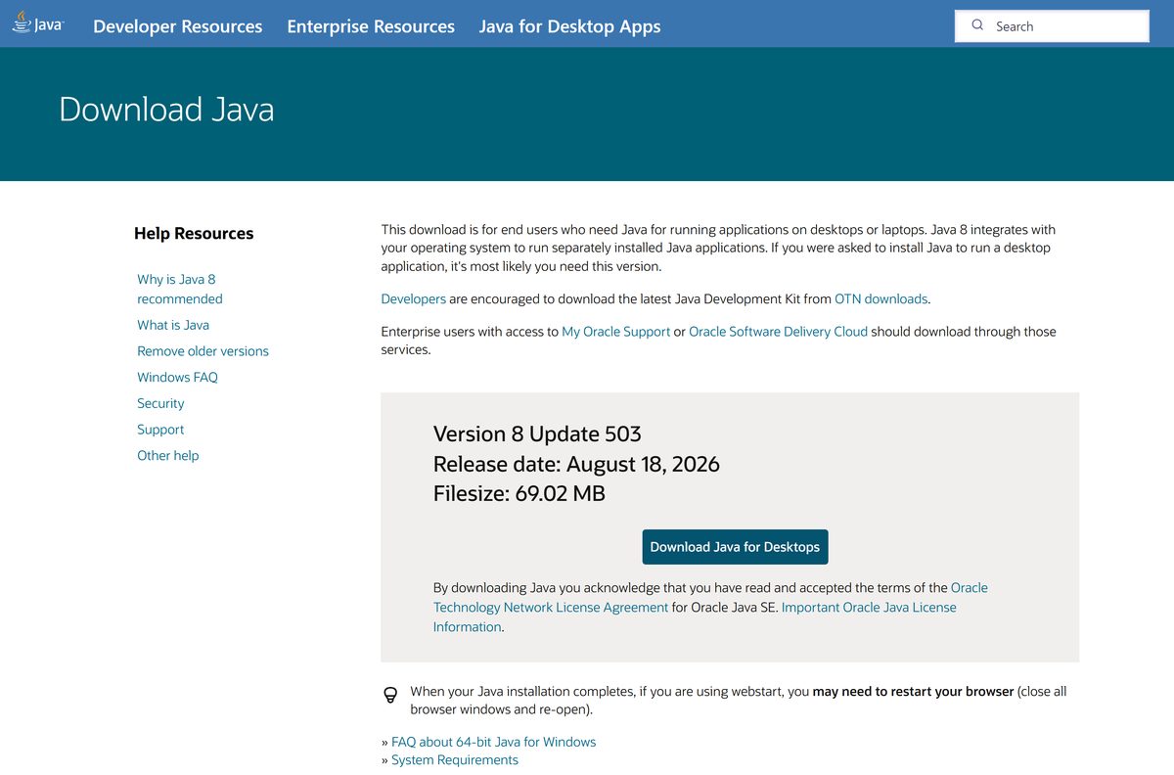
Task: Click the Version 8 Update 503 text
Action: click(537, 433)
